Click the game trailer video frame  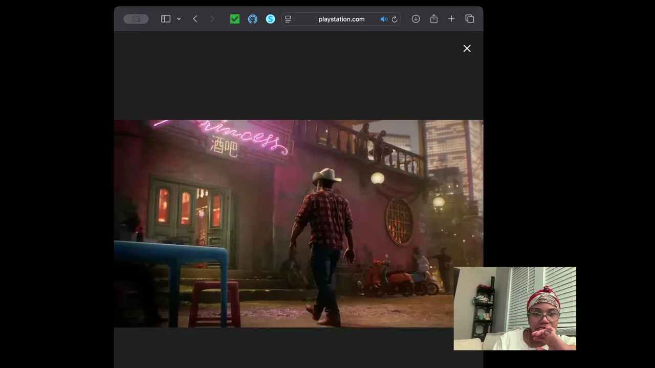click(x=298, y=224)
